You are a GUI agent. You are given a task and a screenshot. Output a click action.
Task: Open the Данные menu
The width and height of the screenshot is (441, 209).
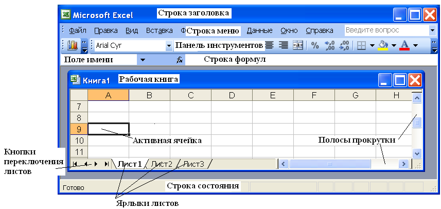(x=259, y=31)
